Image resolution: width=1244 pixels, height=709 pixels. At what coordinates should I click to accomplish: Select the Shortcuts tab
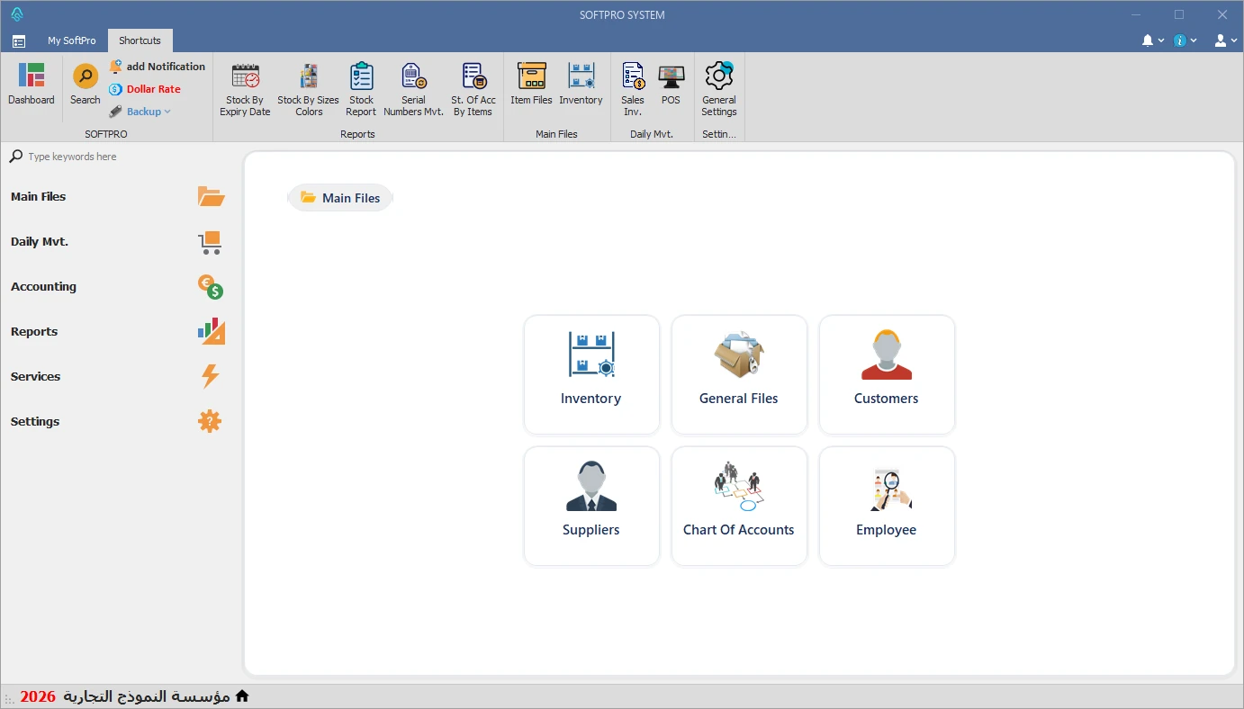[140, 40]
